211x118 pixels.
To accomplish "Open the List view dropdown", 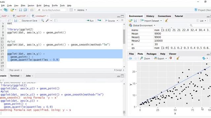I will point(201,21).
